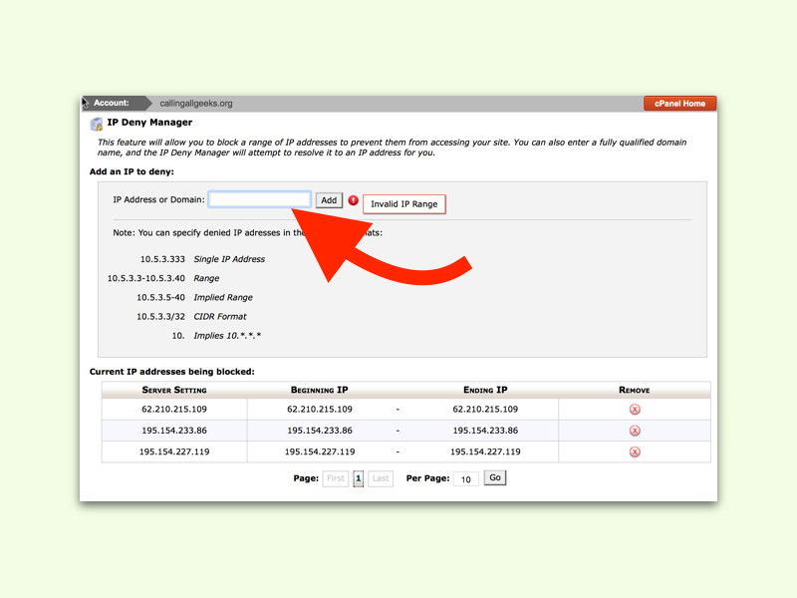Click example 10.5.3.333 Single IP Address
Image resolution: width=797 pixels, height=598 pixels.
pos(202,259)
